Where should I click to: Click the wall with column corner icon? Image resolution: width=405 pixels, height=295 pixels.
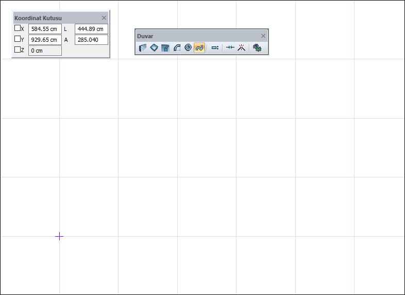tap(165, 48)
